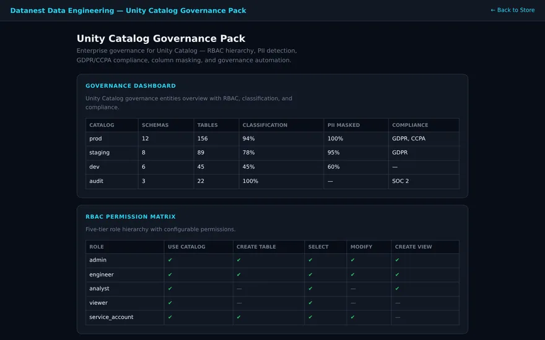
Task: Click engineer's Create Table checkmark
Action: click(x=239, y=274)
